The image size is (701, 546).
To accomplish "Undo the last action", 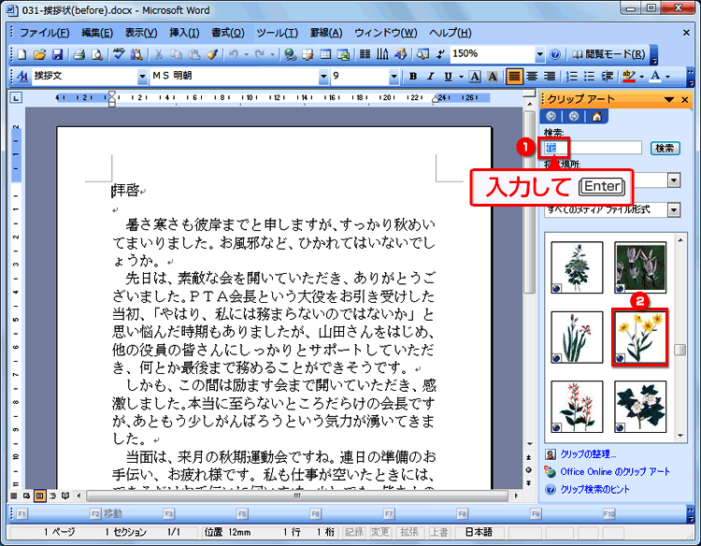I will 233,54.
